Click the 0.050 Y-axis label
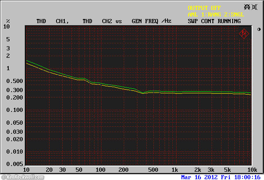 pyautogui.click(x=14, y=123)
